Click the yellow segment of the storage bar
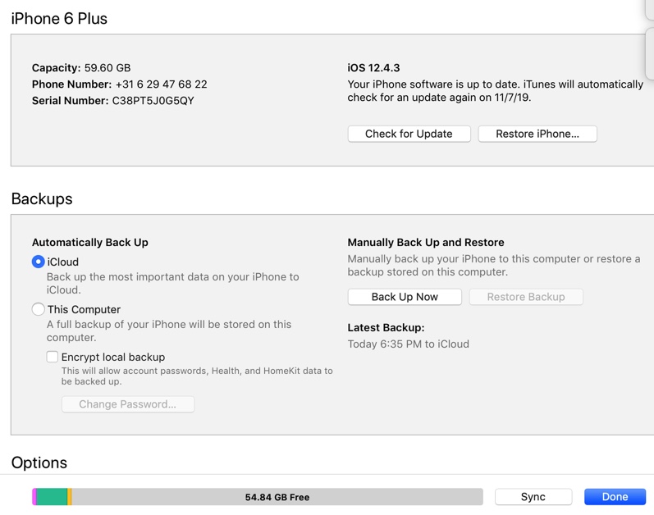The image size is (654, 515). (x=70, y=497)
